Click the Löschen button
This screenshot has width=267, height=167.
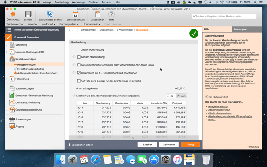tap(147, 145)
